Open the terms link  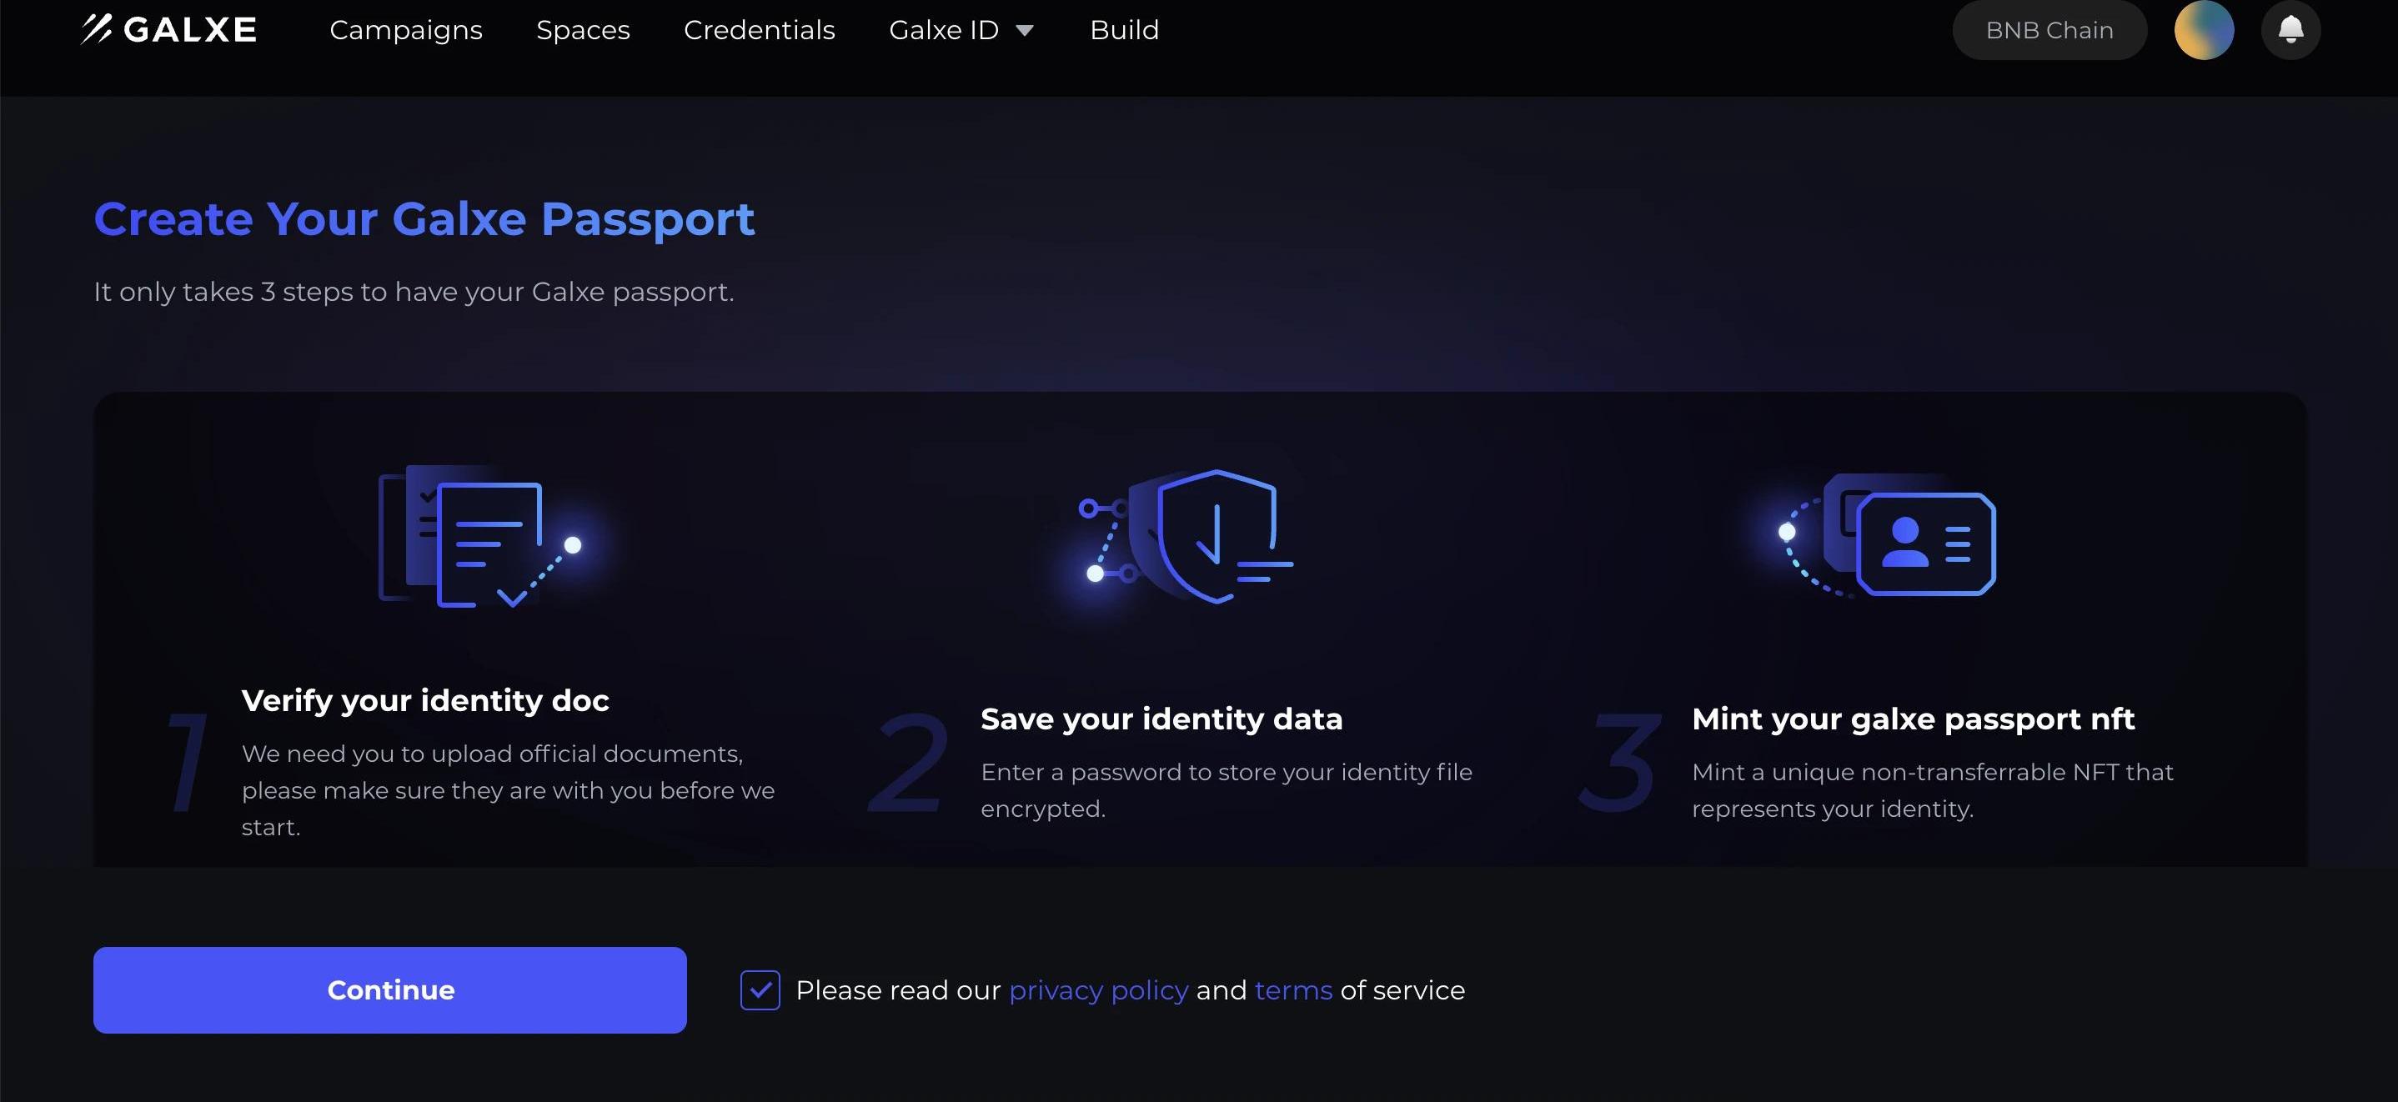click(1293, 989)
